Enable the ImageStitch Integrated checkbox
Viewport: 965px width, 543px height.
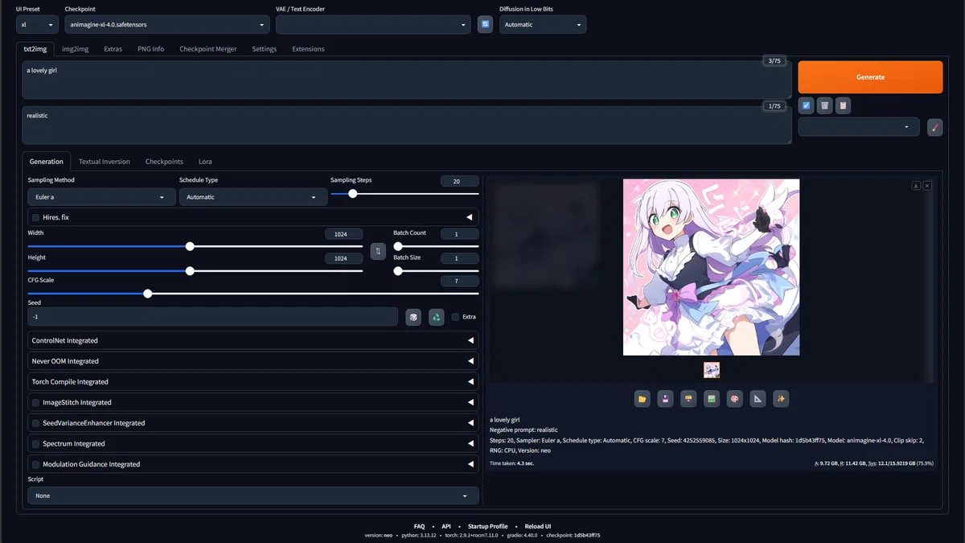[35, 402]
